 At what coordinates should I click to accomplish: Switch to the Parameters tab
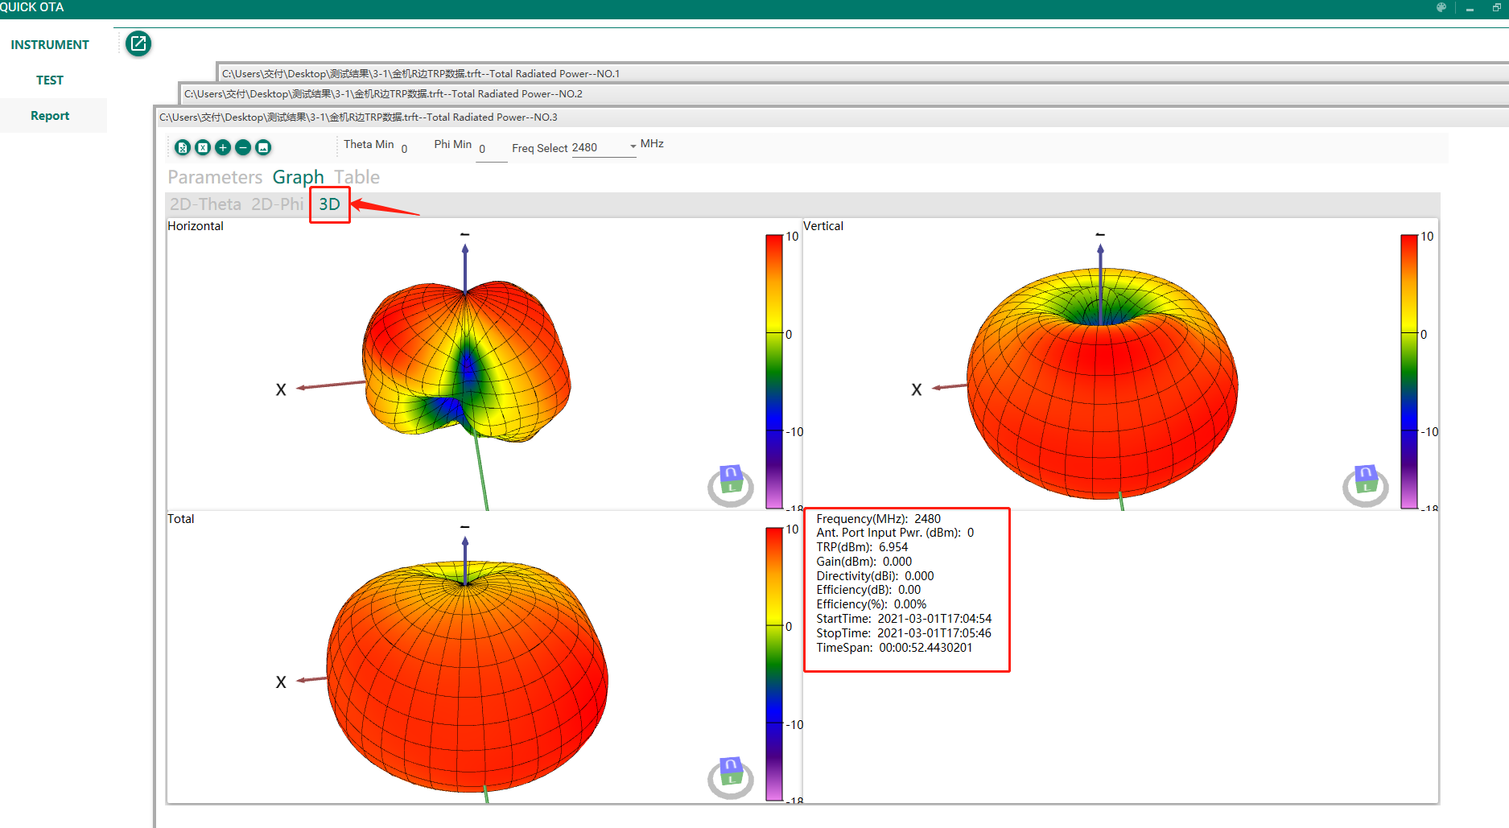pyautogui.click(x=215, y=177)
